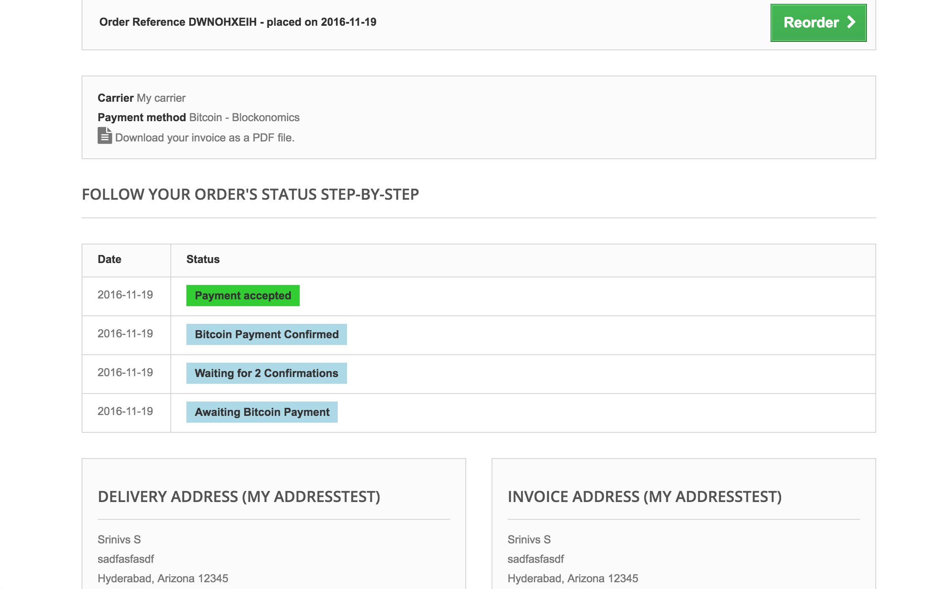The height and width of the screenshot is (589, 951).
Task: Click the My carrier text
Action: pyautogui.click(x=161, y=98)
